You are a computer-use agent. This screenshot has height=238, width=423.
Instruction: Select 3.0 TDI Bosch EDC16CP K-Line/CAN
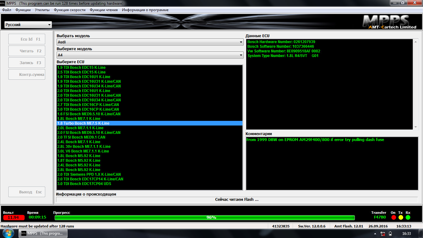pos(150,109)
